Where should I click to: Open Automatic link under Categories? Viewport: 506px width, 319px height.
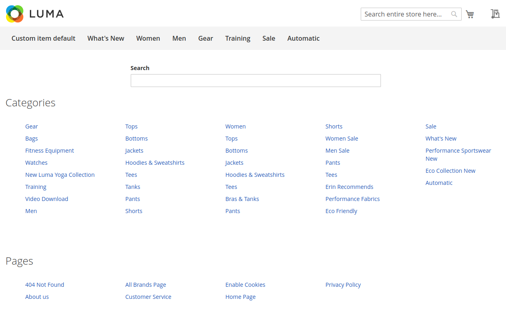(x=439, y=183)
